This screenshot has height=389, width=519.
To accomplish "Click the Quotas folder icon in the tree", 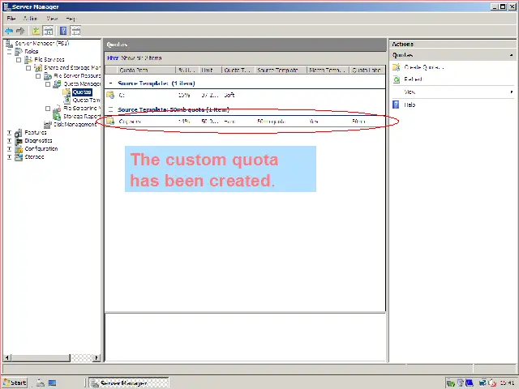I will [x=67, y=92].
